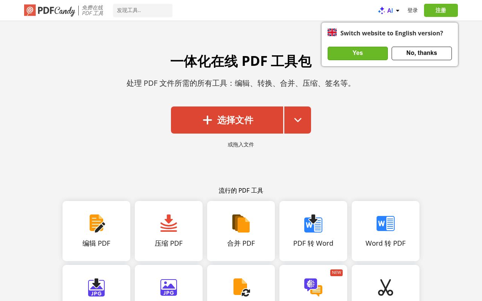Image resolution: width=482 pixels, height=301 pixels.
Task: Open the AI chat PDF brain icon
Action: tap(313, 287)
